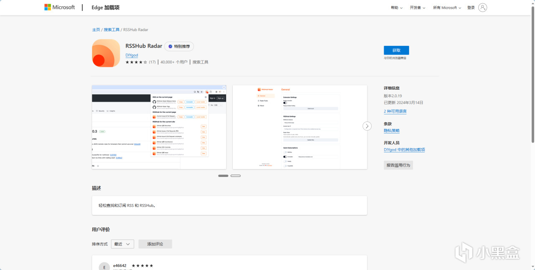This screenshot has height=270, width=535.
Task: Click the 添加评论 button
Action: (x=155, y=244)
